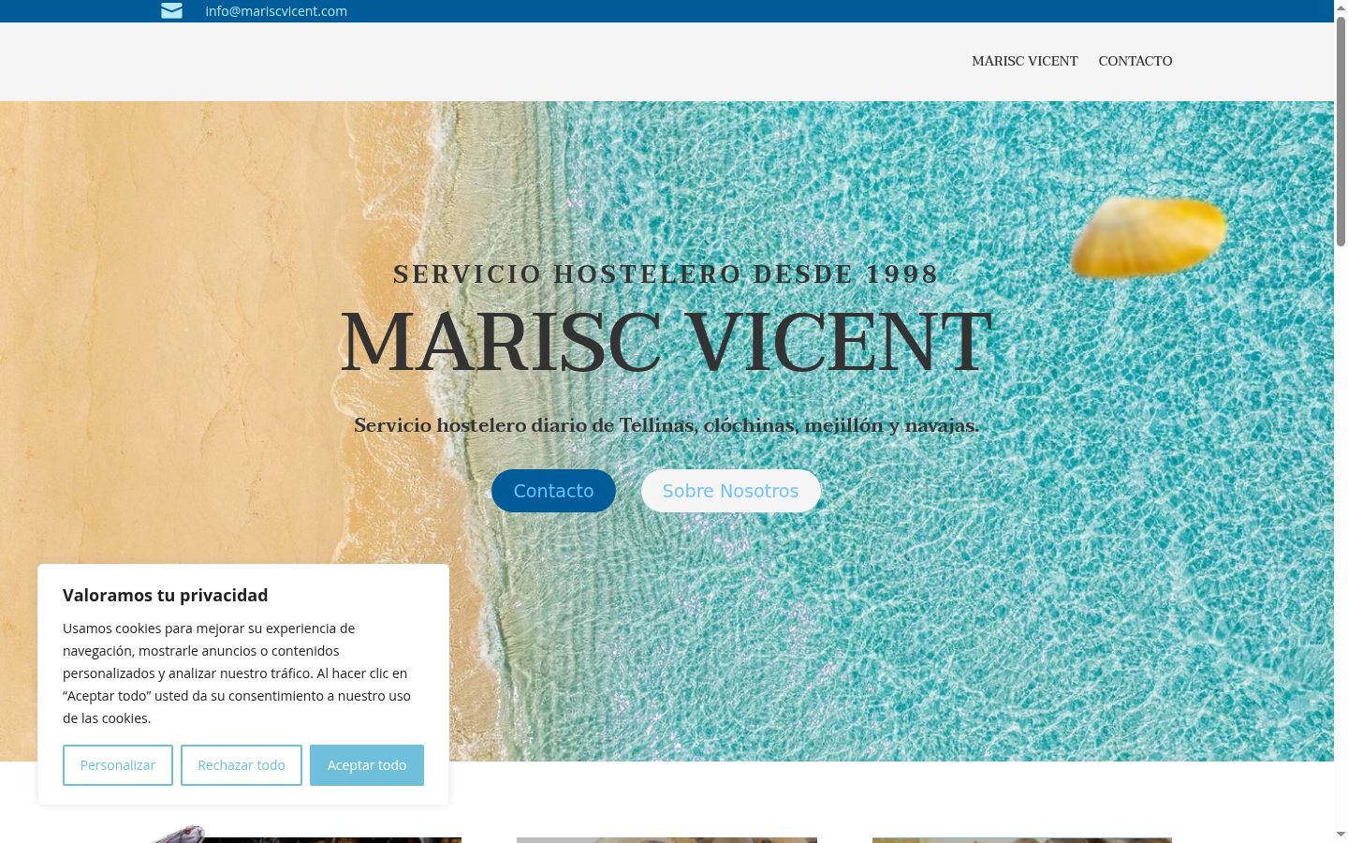Go to CONTACTO in the navigation menu
The height and width of the screenshot is (843, 1348).
[x=1136, y=61]
